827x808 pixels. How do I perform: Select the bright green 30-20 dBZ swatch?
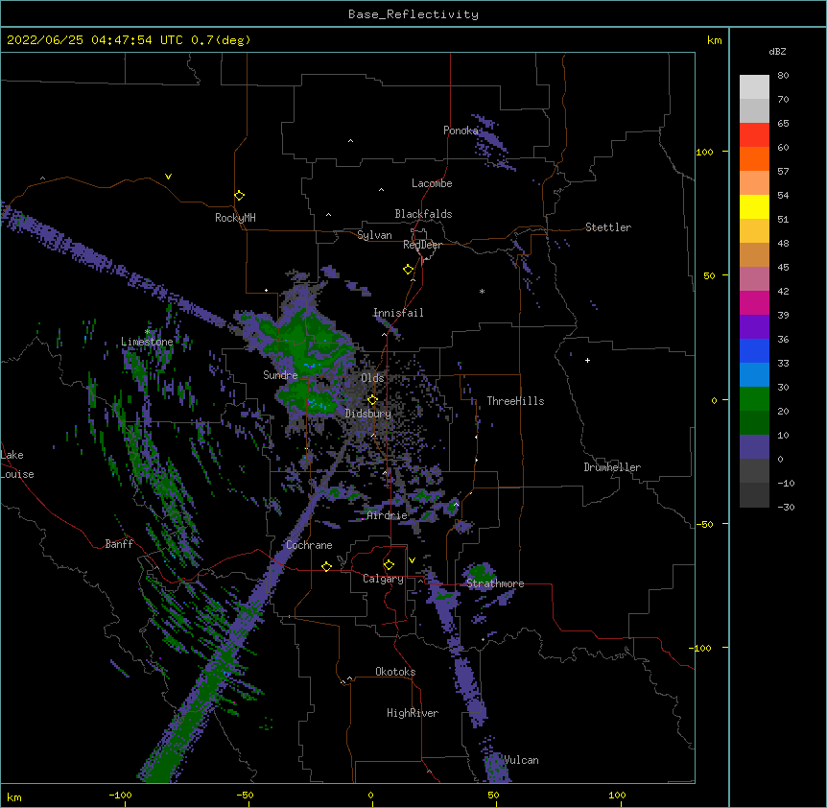pos(754,399)
